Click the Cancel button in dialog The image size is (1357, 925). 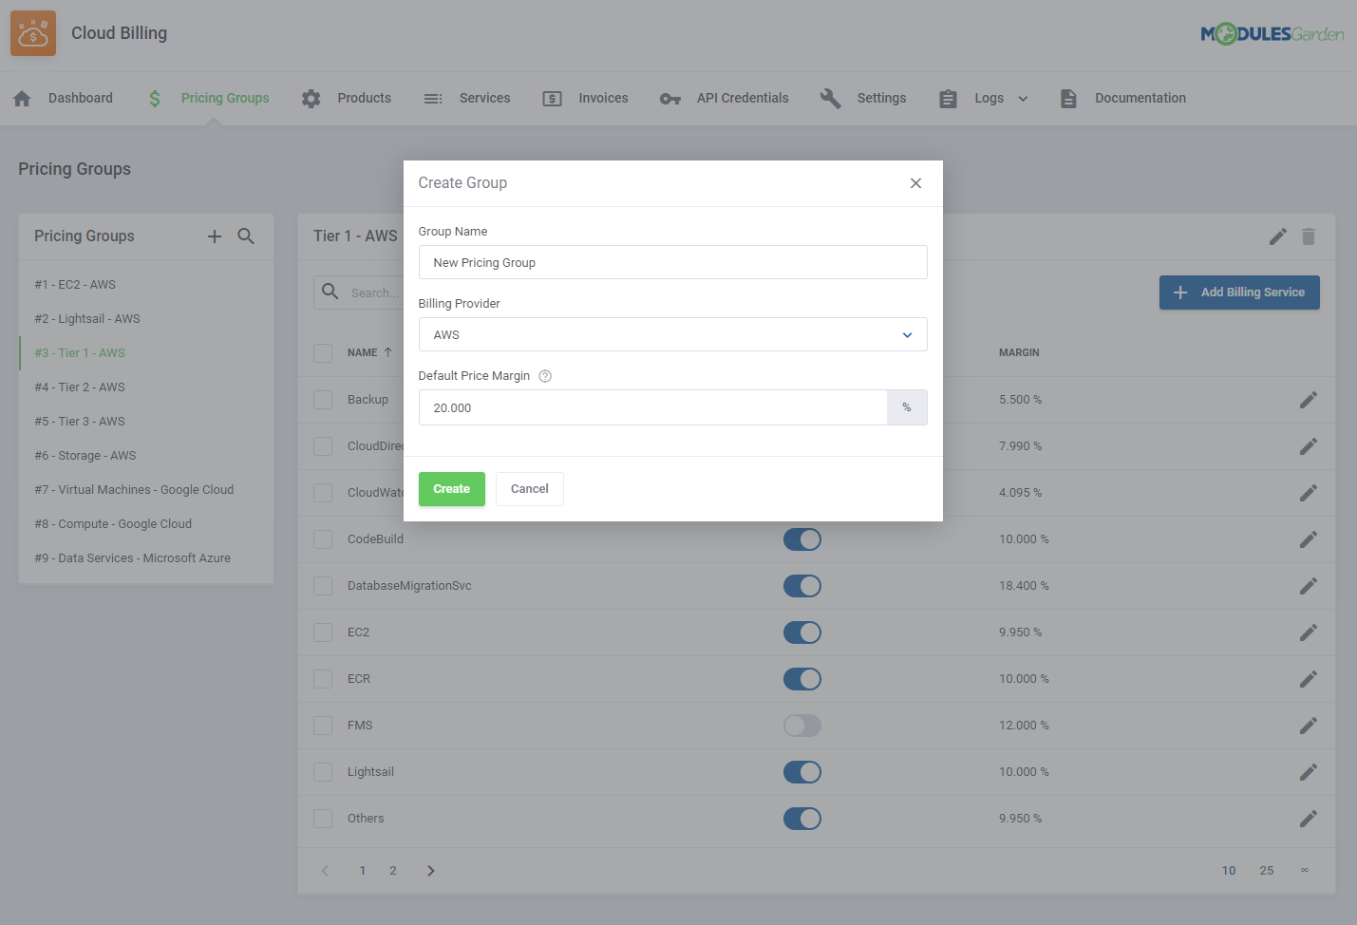click(530, 489)
